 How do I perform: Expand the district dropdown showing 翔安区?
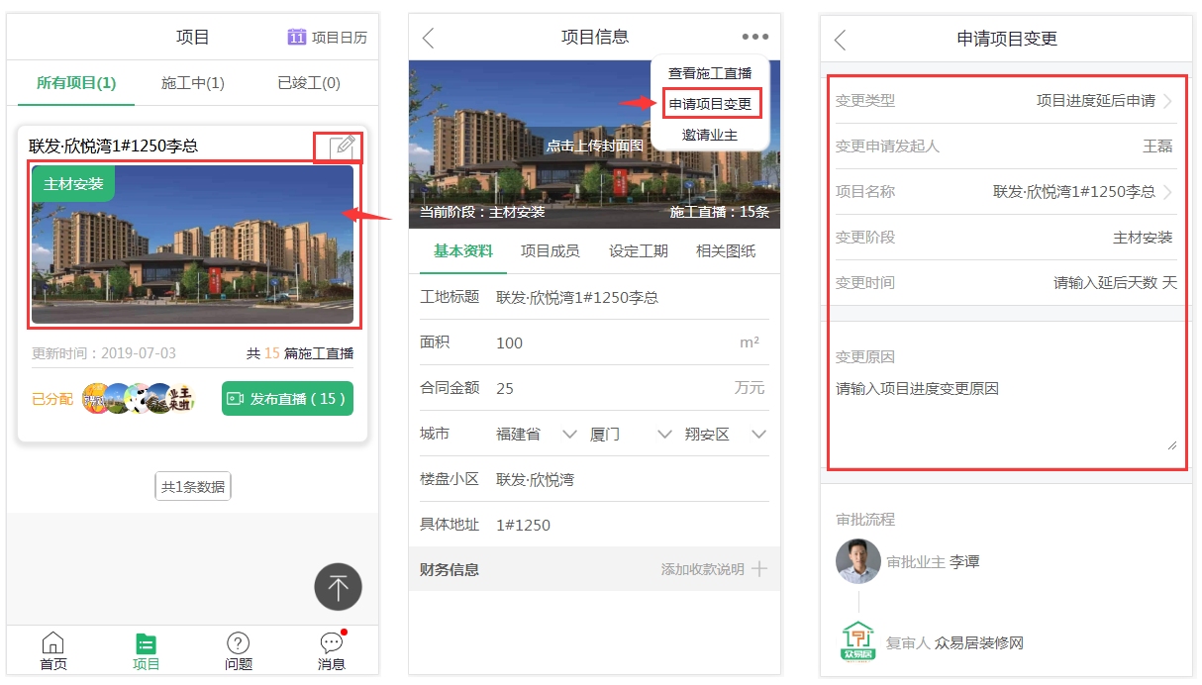tap(758, 435)
